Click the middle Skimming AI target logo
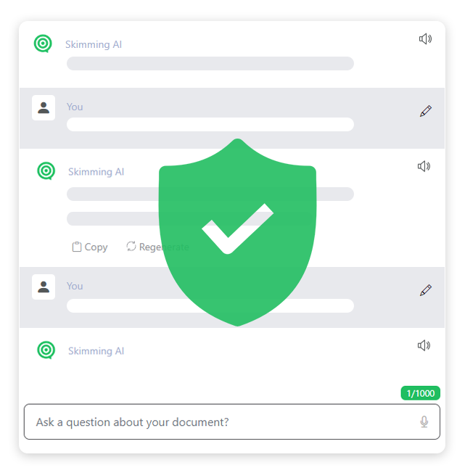This screenshot has width=457, height=473. pyautogui.click(x=46, y=171)
